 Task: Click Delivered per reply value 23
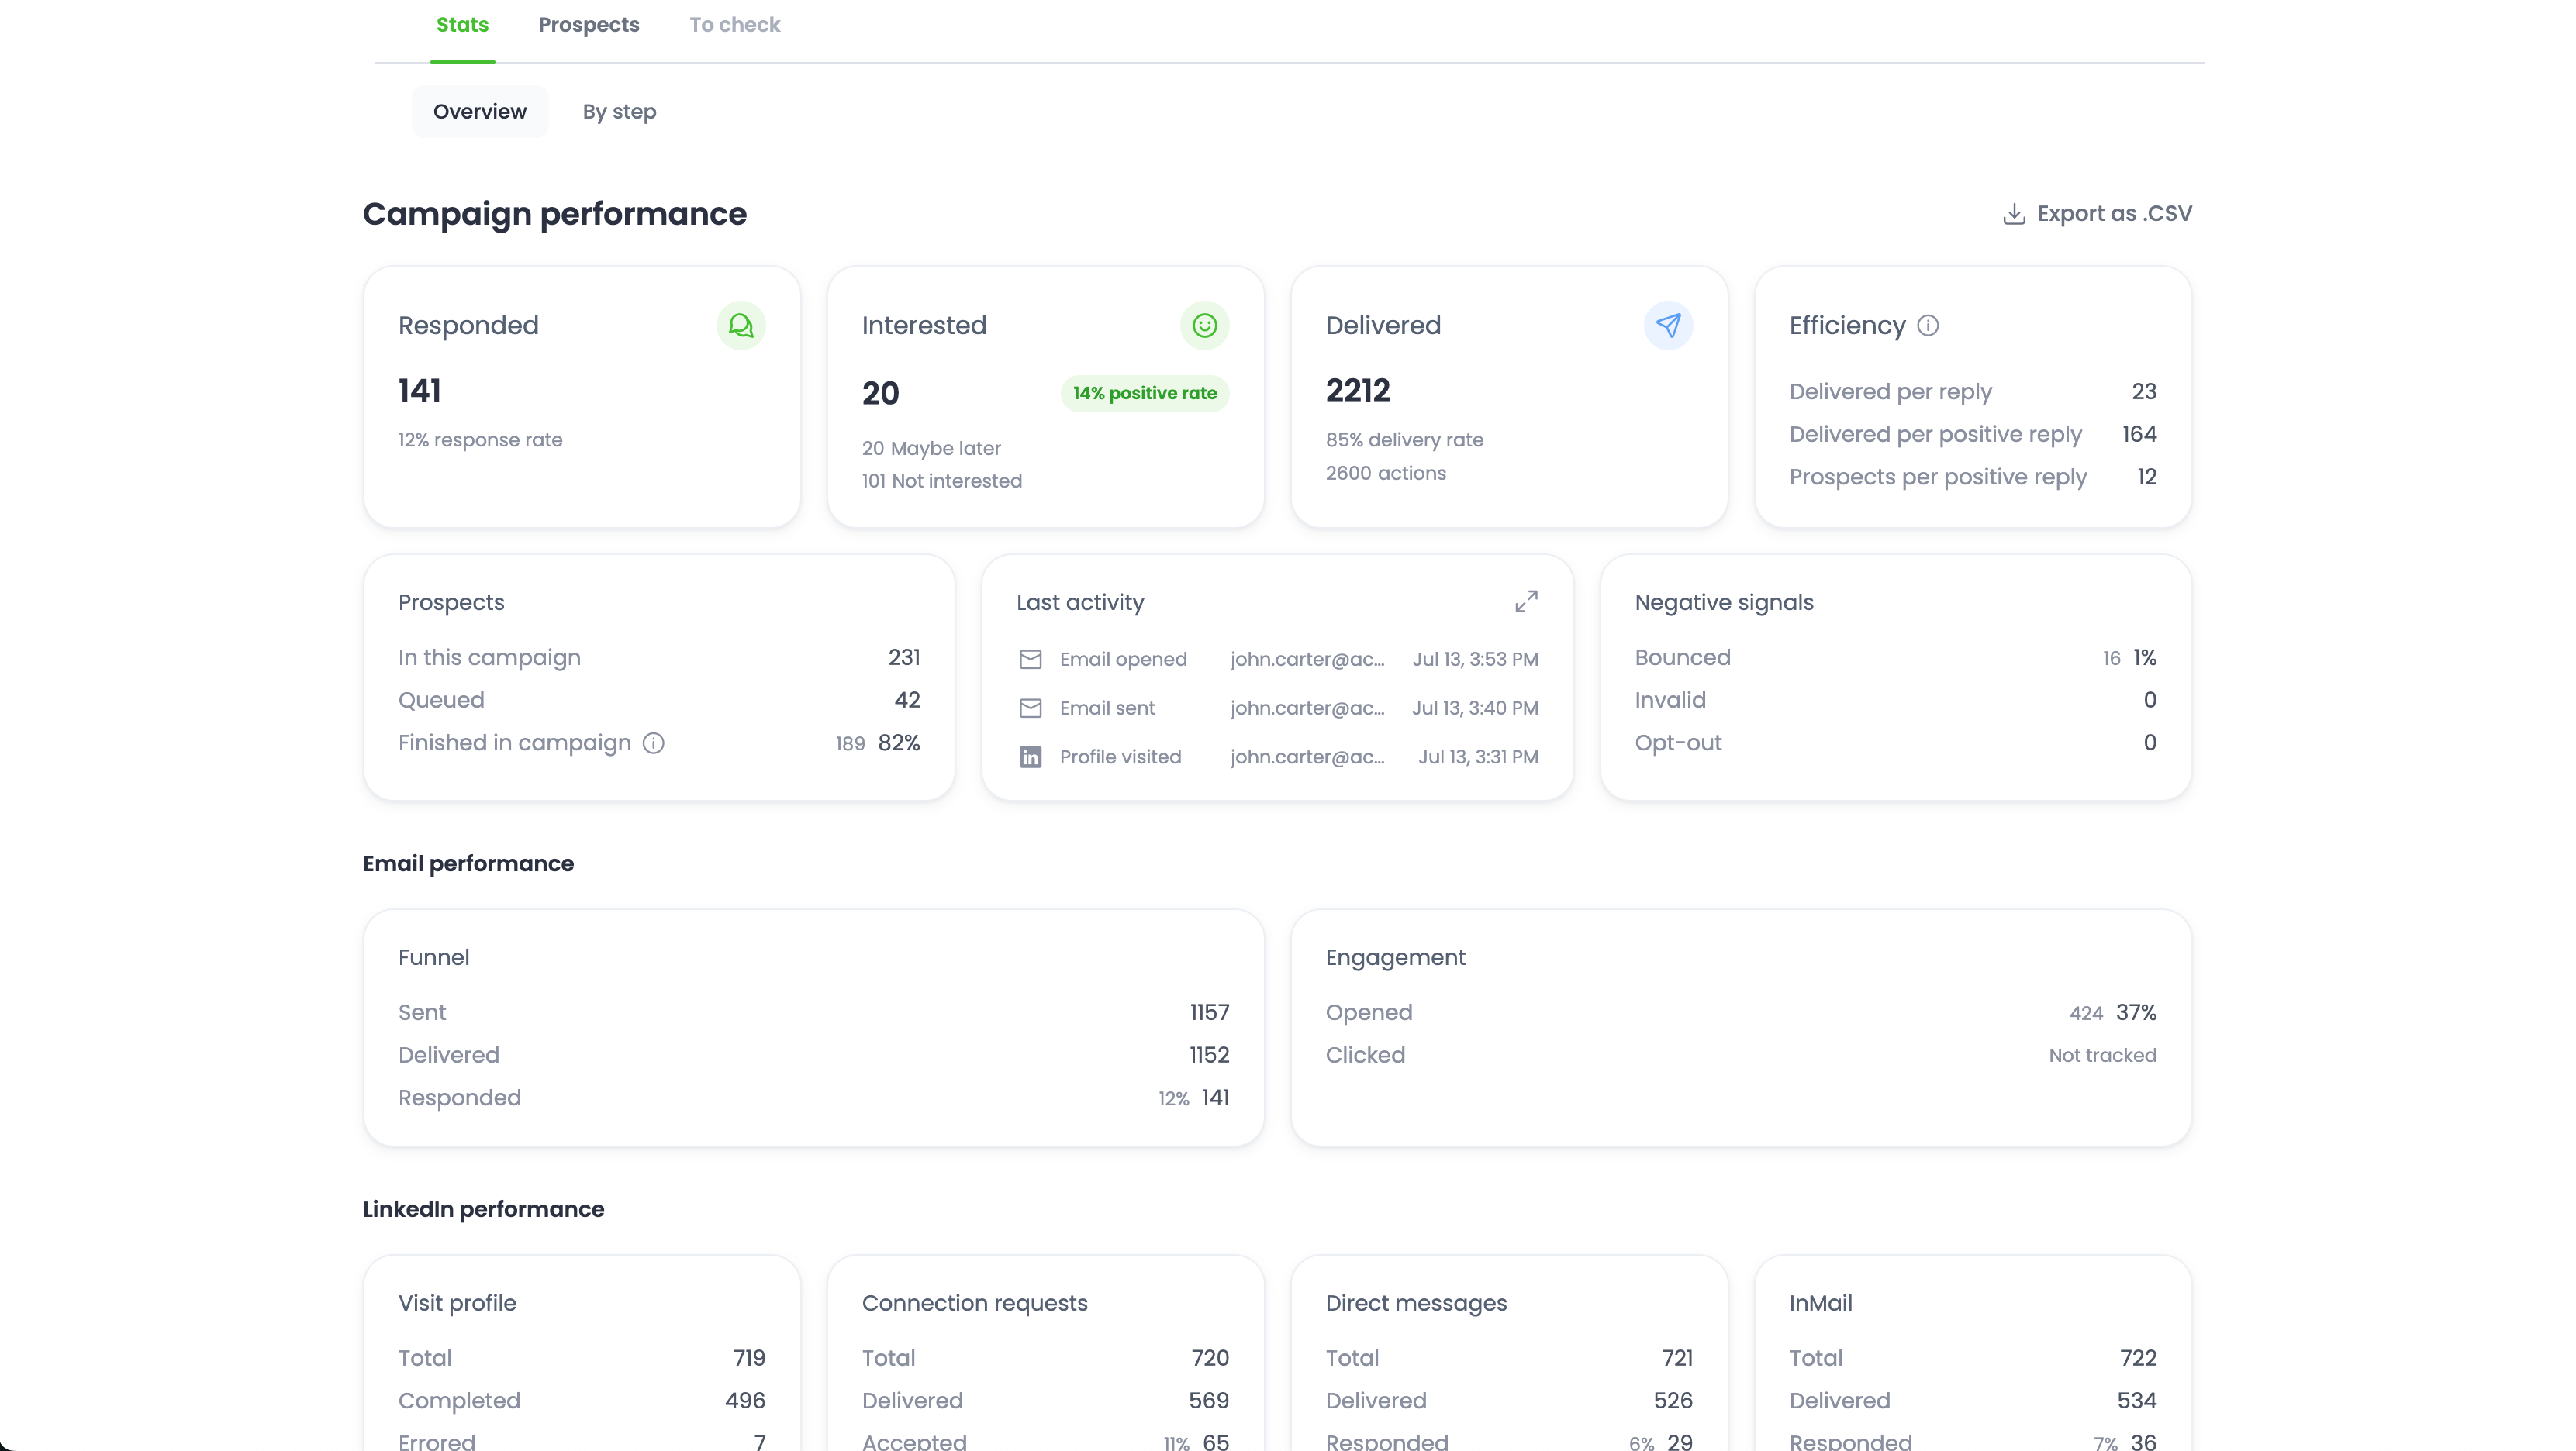click(2144, 391)
